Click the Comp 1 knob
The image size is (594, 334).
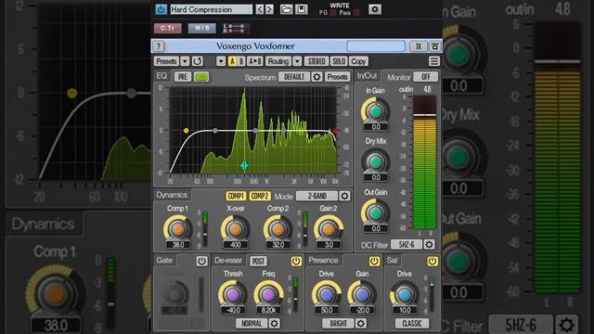[177, 229]
